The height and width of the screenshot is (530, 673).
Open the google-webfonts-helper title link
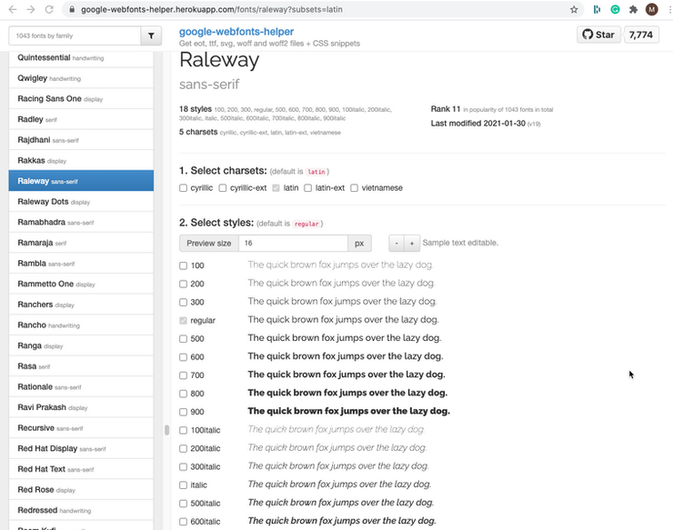[x=236, y=31]
